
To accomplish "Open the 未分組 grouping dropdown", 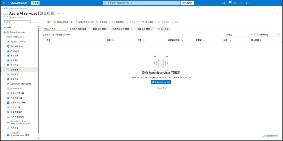I will (239, 34).
